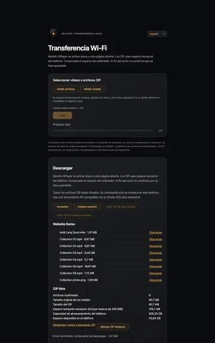Download Auld Lang Syne.m4a via its Descargar link
215x343 pixels.
tap(155, 232)
